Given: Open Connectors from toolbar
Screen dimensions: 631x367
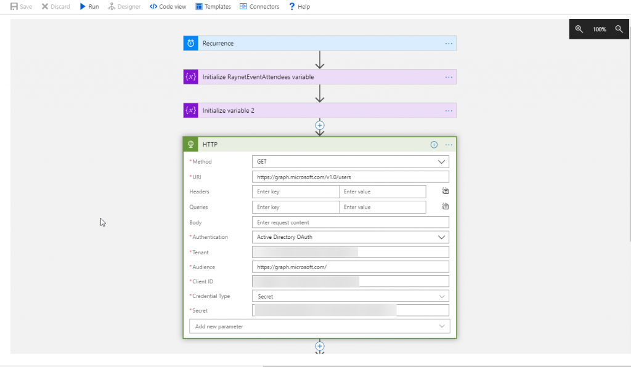Looking at the screenshot, I should pyautogui.click(x=259, y=6).
